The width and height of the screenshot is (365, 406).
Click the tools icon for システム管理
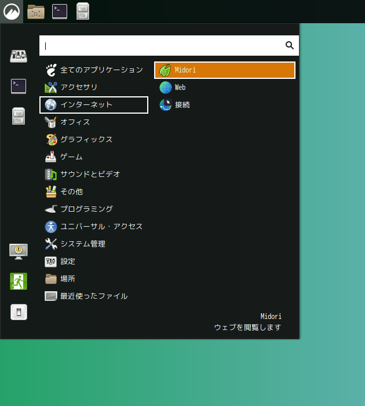pos(51,244)
